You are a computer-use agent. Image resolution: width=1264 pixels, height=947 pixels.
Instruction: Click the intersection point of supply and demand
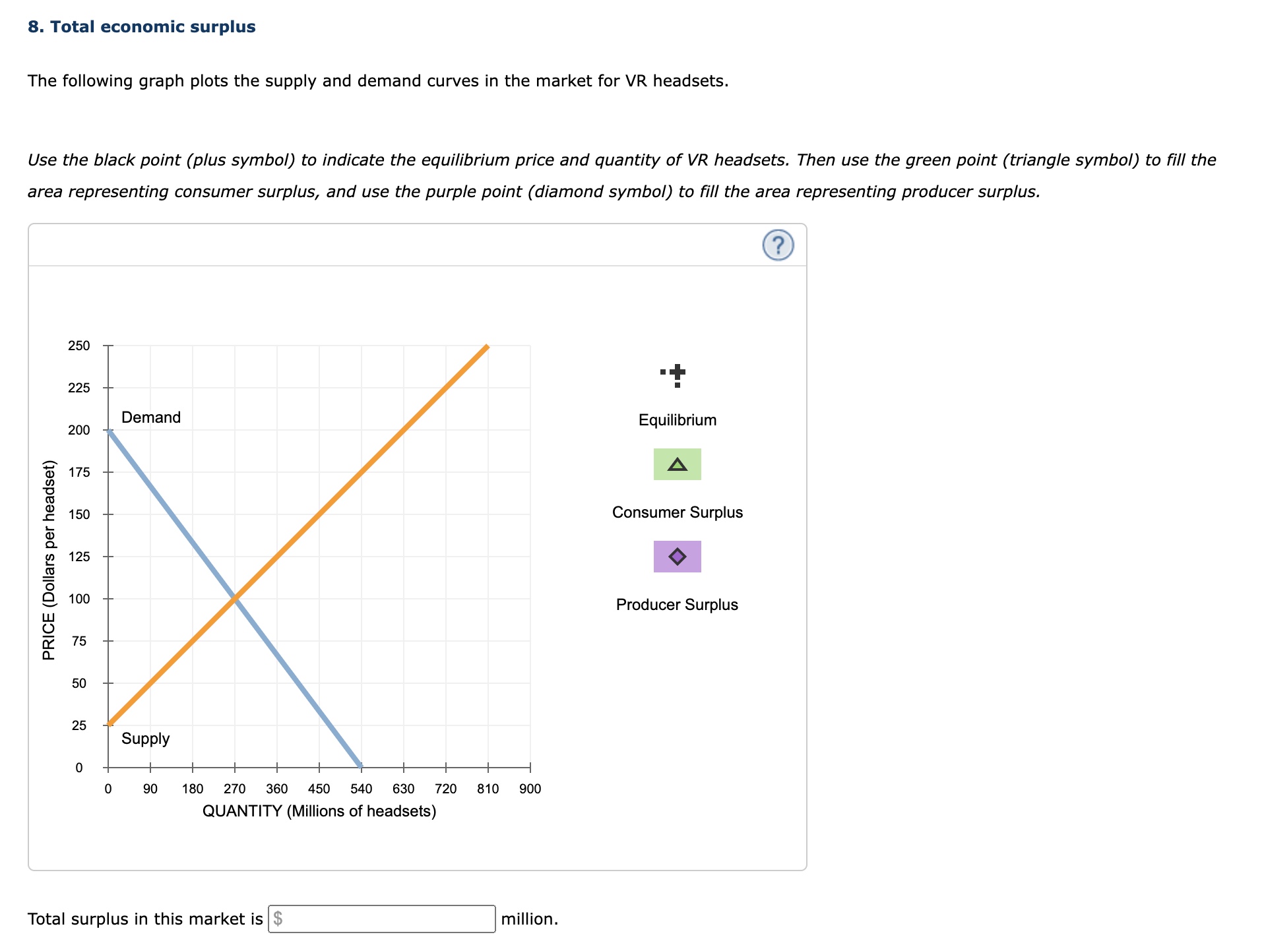pos(236,598)
